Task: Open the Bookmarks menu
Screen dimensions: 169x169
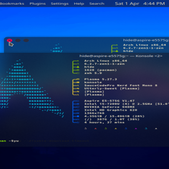Action: pos(12,4)
